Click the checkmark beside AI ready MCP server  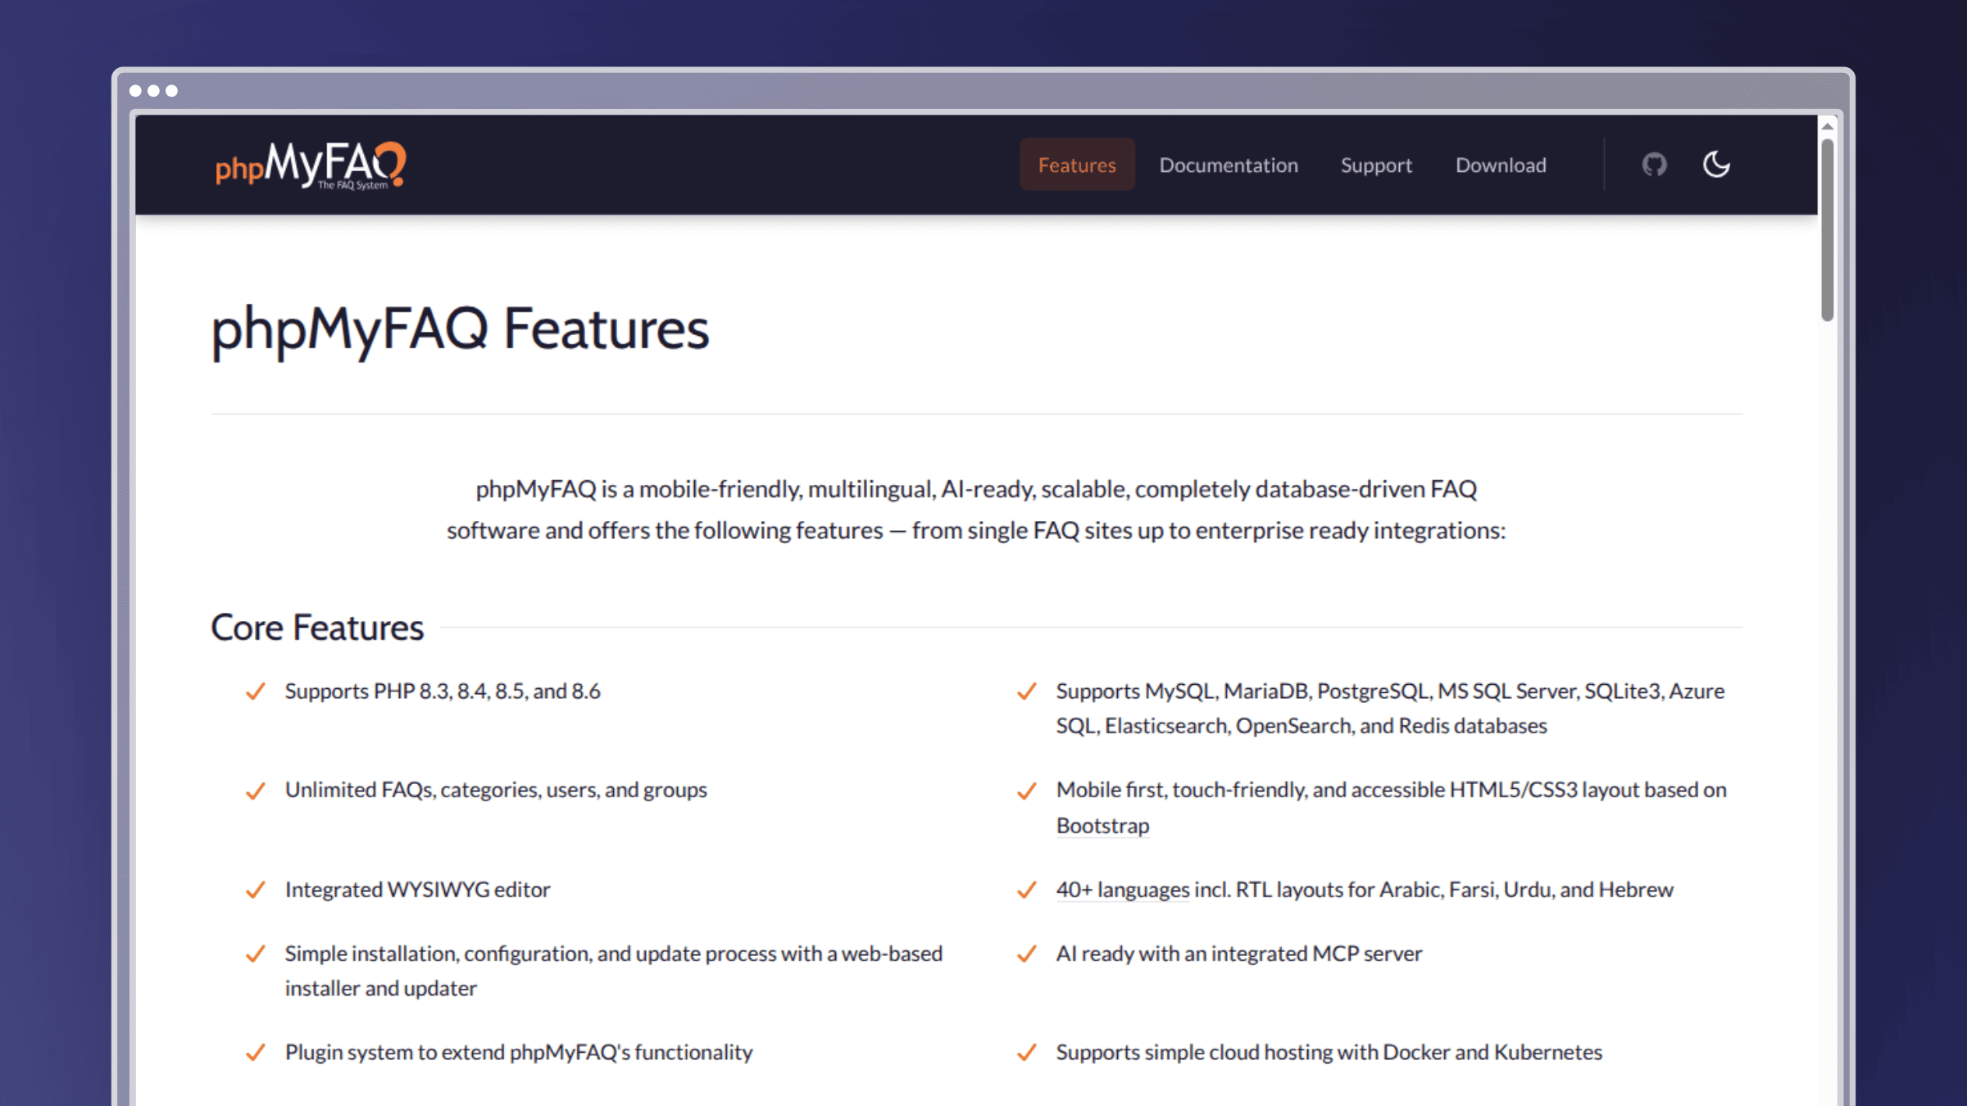[x=1026, y=954]
